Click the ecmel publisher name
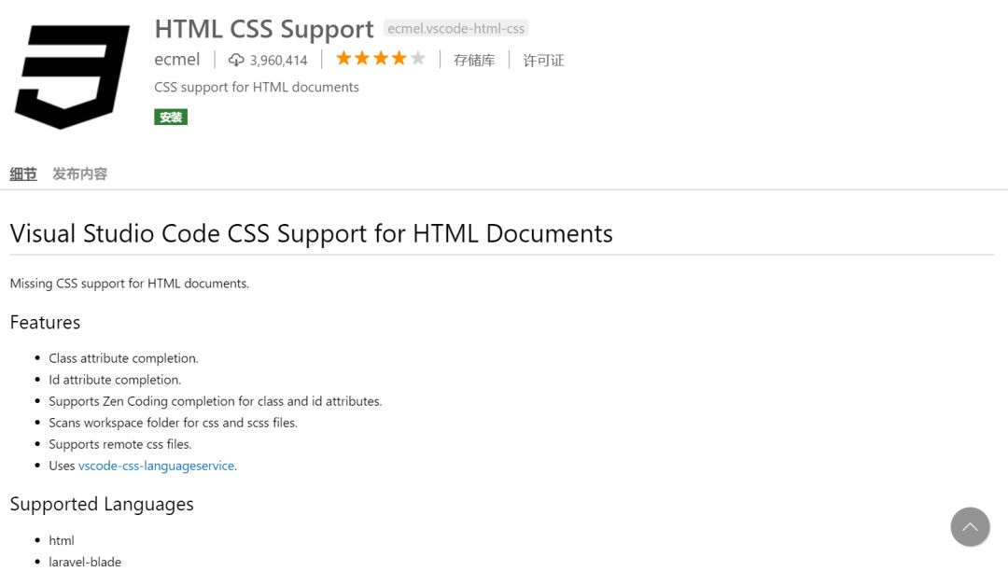This screenshot has height=571, width=1008. (x=177, y=60)
